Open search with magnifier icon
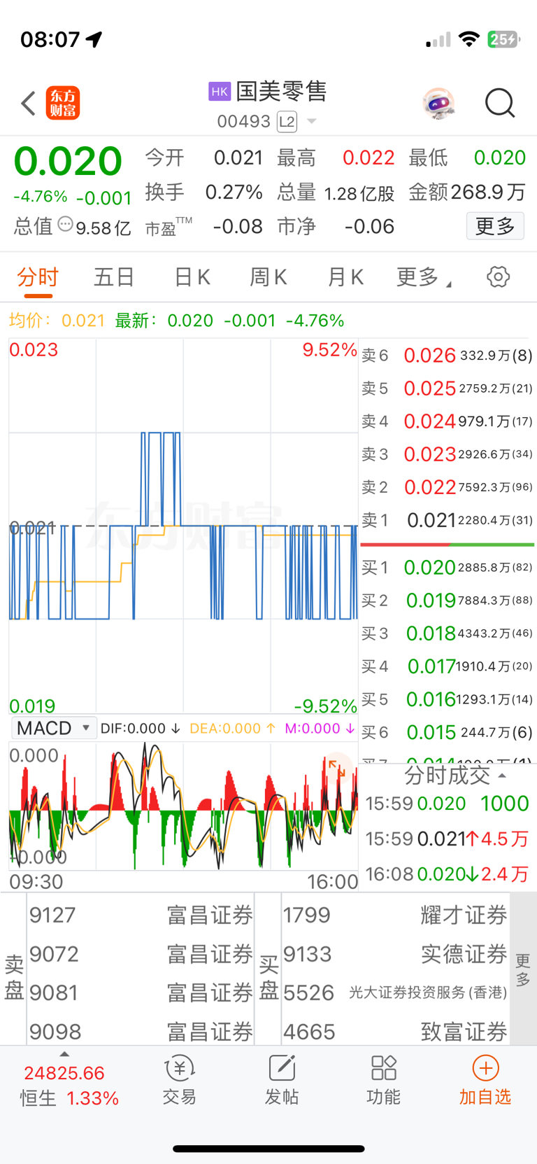The image size is (537, 1164). [x=500, y=104]
